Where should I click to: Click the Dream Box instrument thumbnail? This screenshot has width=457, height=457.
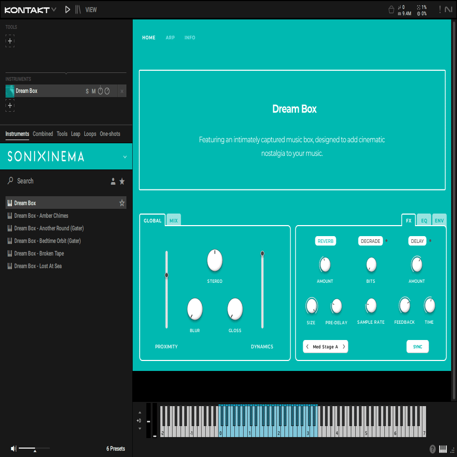click(10, 91)
